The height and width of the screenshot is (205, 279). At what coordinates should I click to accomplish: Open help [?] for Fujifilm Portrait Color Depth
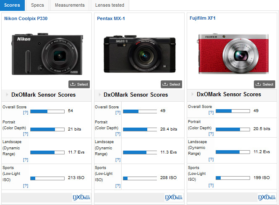[x=211, y=134]
